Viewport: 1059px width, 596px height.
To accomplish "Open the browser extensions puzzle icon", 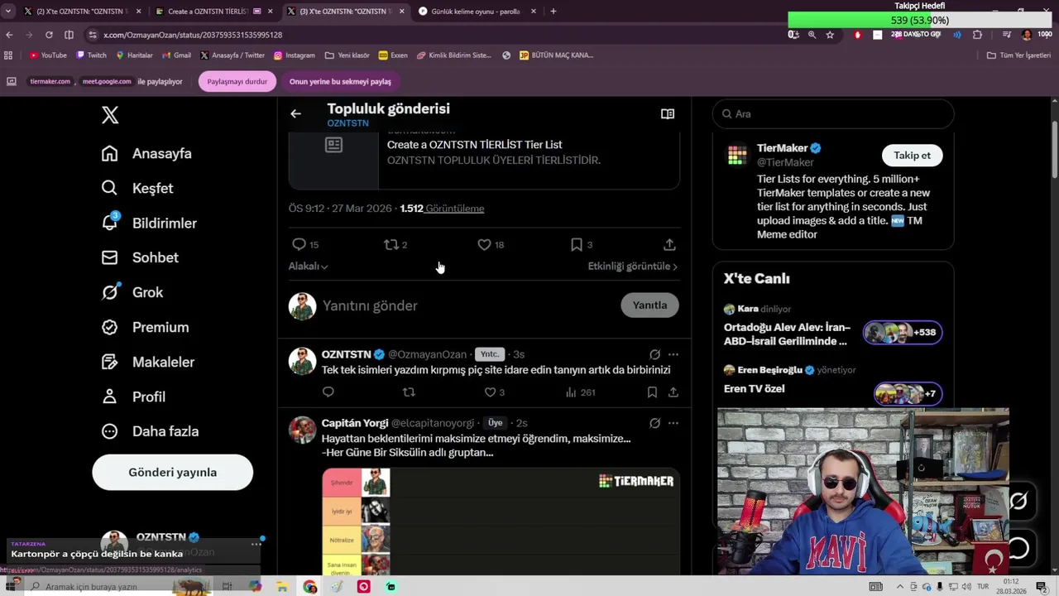I will pos(977,35).
